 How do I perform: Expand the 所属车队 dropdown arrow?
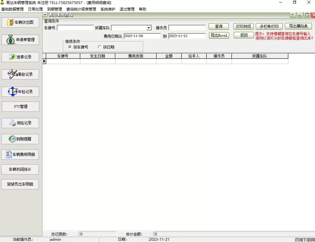coord(149,28)
